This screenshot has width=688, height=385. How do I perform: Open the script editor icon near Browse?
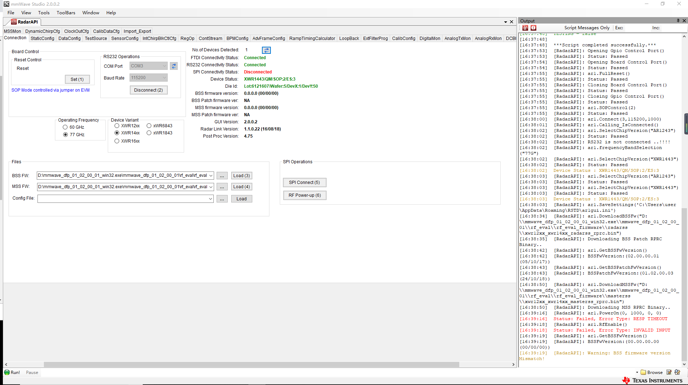(670, 372)
